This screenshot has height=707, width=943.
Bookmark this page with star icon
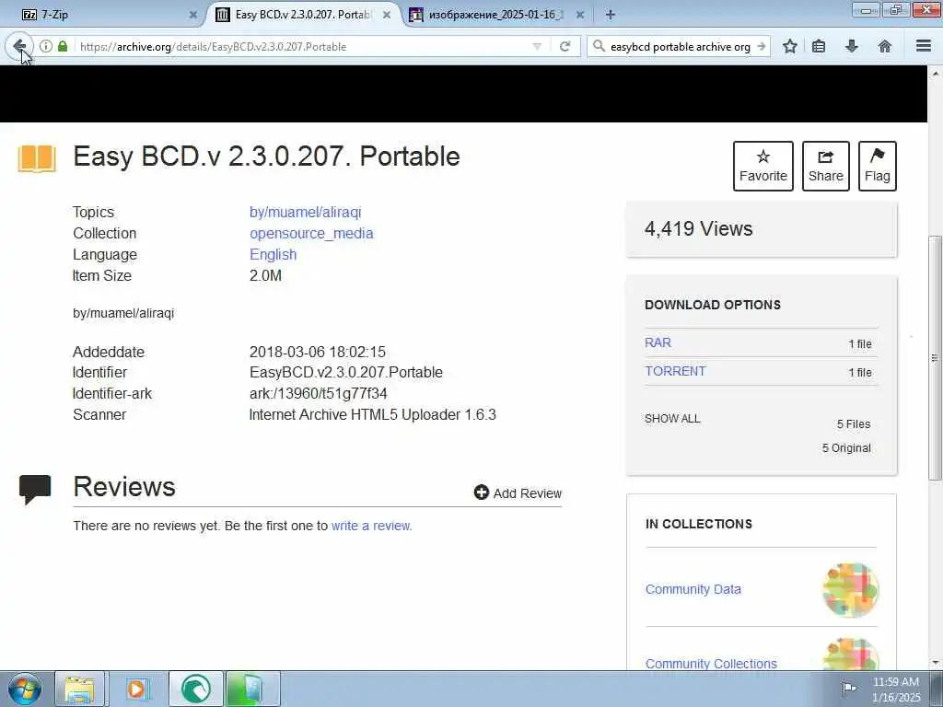pos(790,46)
